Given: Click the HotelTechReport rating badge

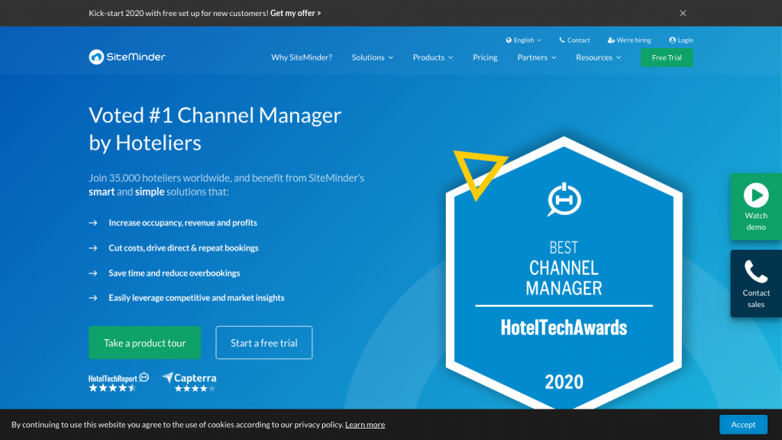Looking at the screenshot, I should click(118, 382).
